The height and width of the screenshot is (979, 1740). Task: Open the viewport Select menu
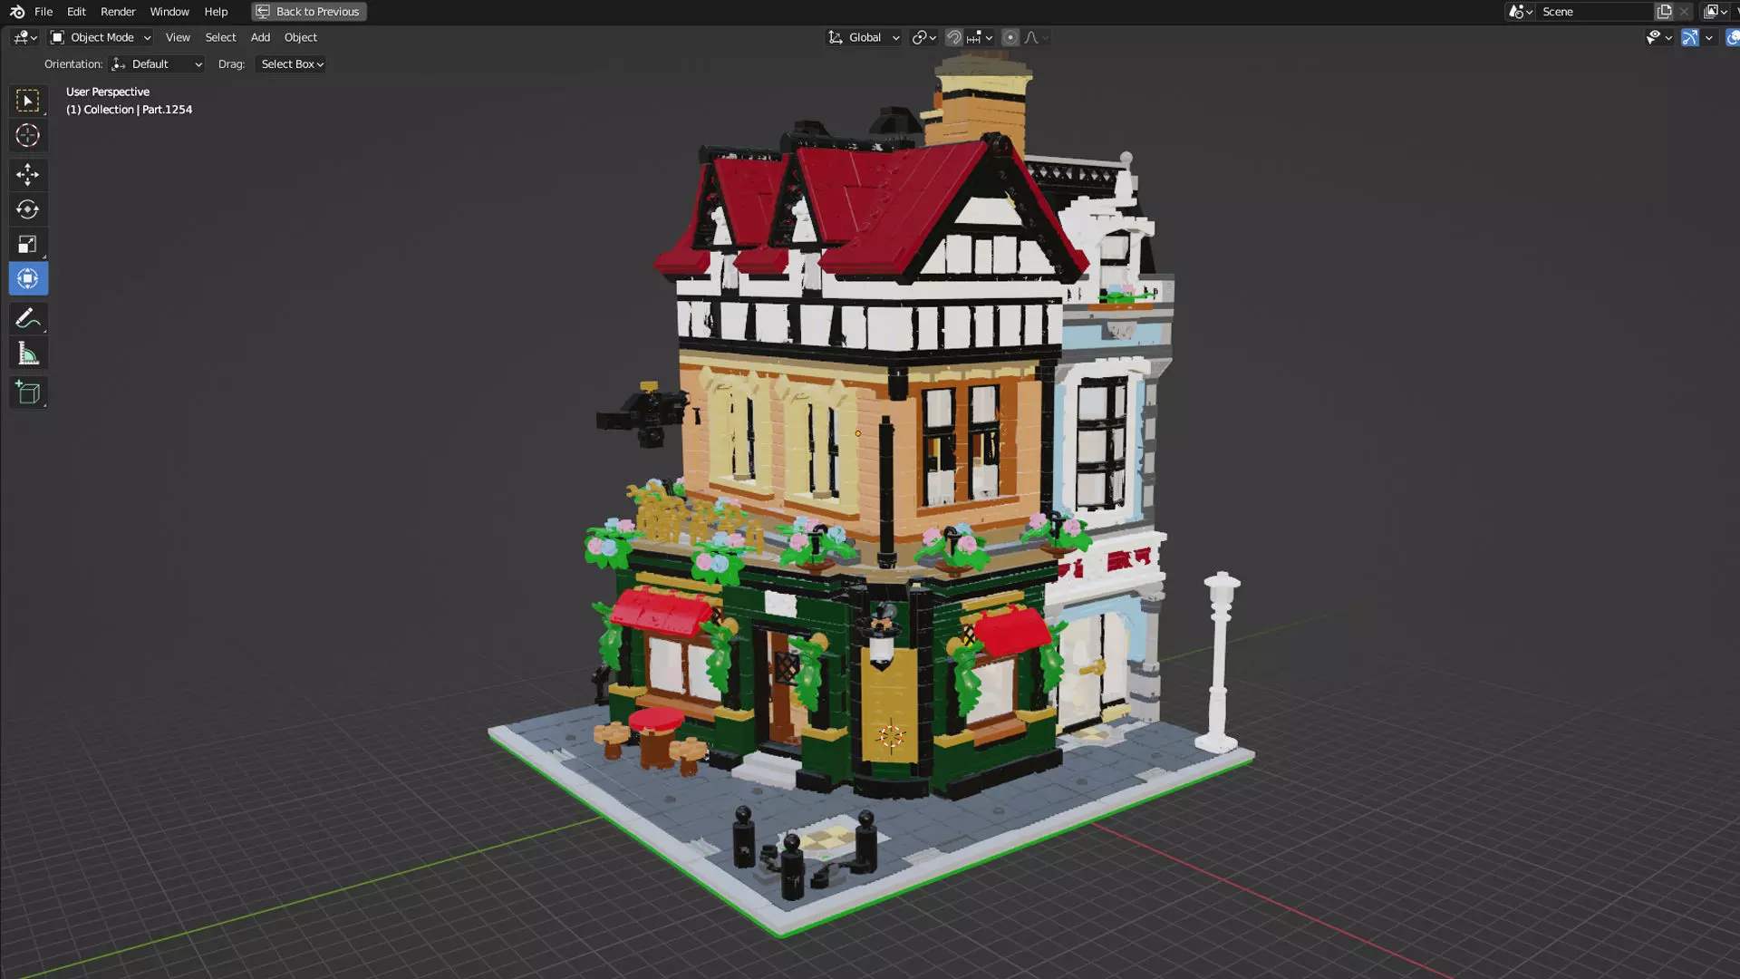point(220,37)
